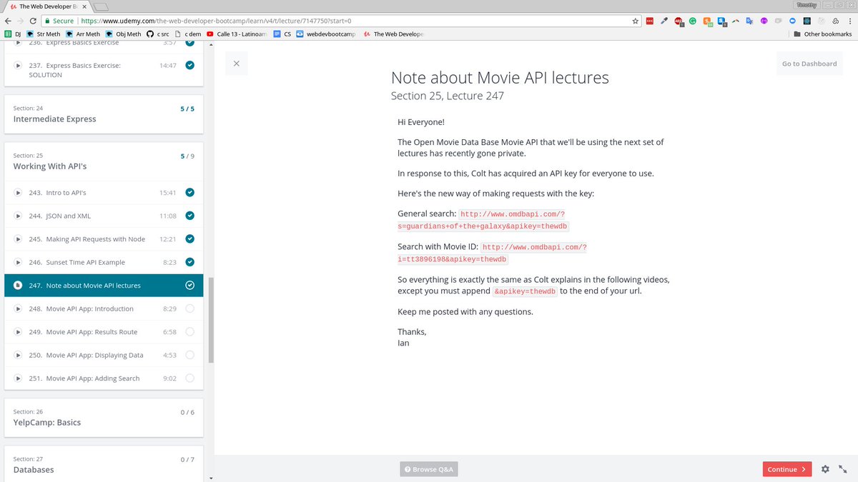858x482 pixels.
Task: Open a new browser tab
Action: pos(101,6)
